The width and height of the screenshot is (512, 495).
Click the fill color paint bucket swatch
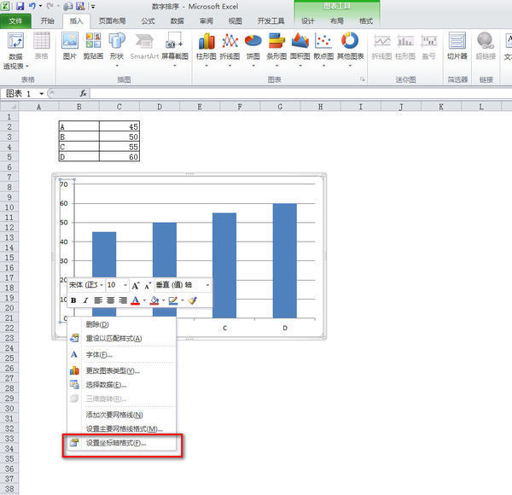[154, 300]
